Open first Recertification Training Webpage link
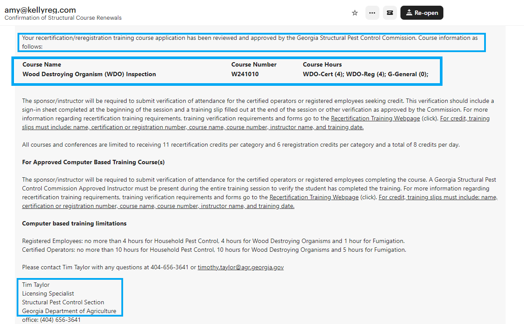 (375, 118)
